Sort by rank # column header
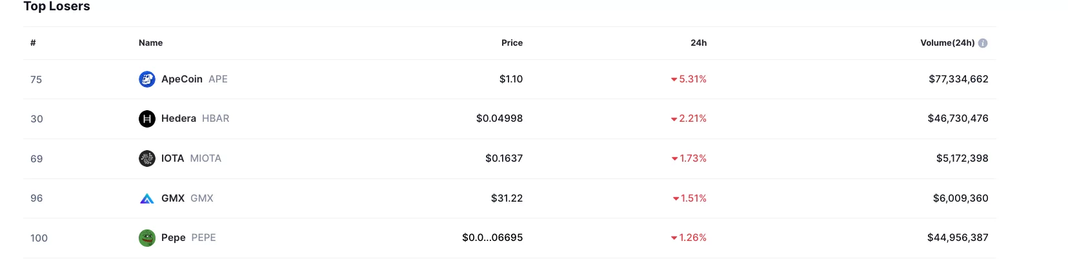 point(33,43)
